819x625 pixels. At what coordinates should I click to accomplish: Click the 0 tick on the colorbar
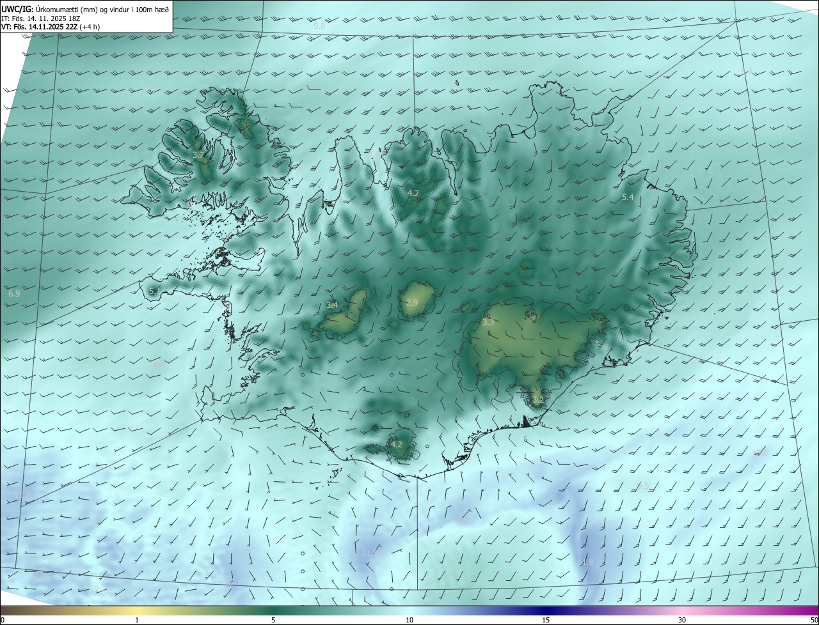click(2, 620)
